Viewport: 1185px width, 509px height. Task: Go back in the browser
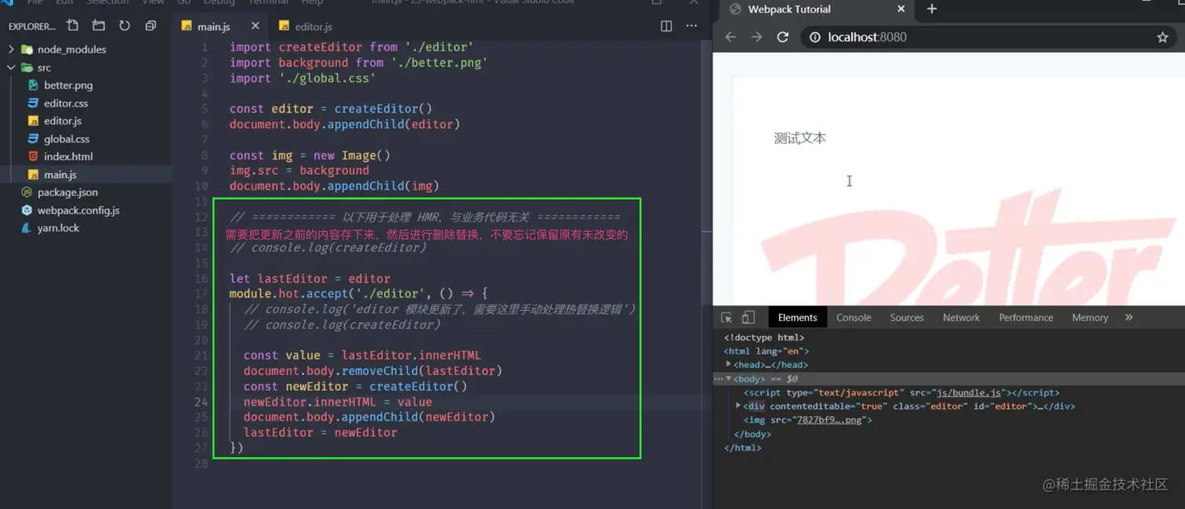pyautogui.click(x=730, y=37)
